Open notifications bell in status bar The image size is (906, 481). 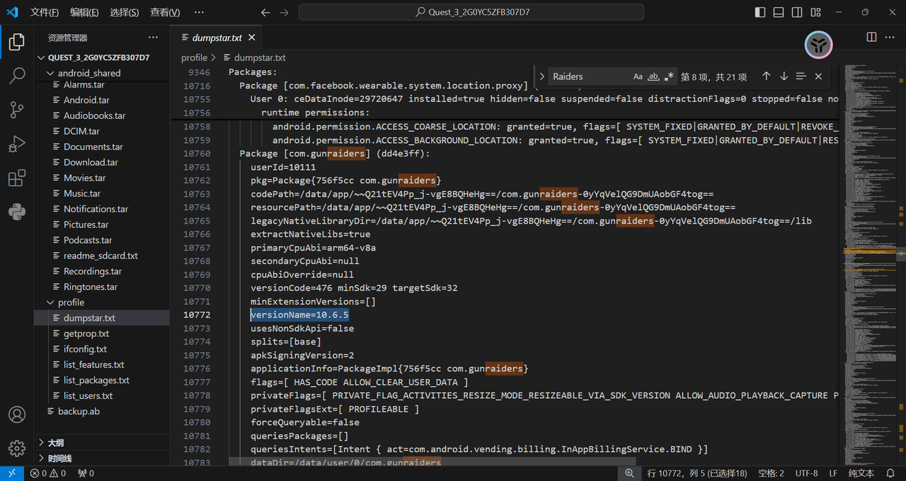click(890, 473)
